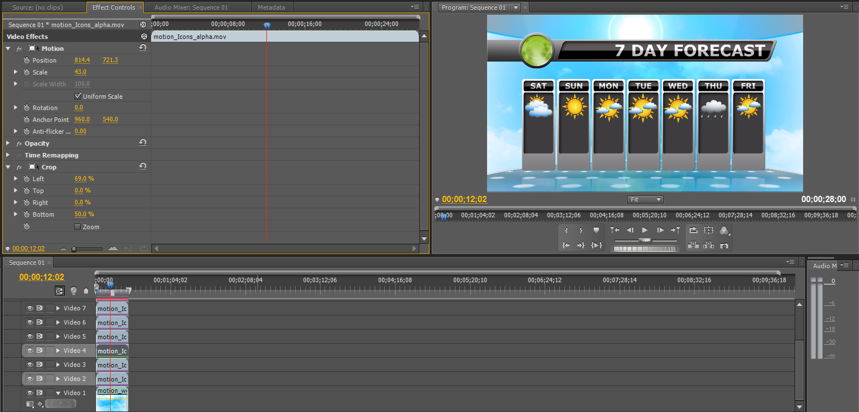
Task: Reset the Motion effect
Action: [143, 48]
